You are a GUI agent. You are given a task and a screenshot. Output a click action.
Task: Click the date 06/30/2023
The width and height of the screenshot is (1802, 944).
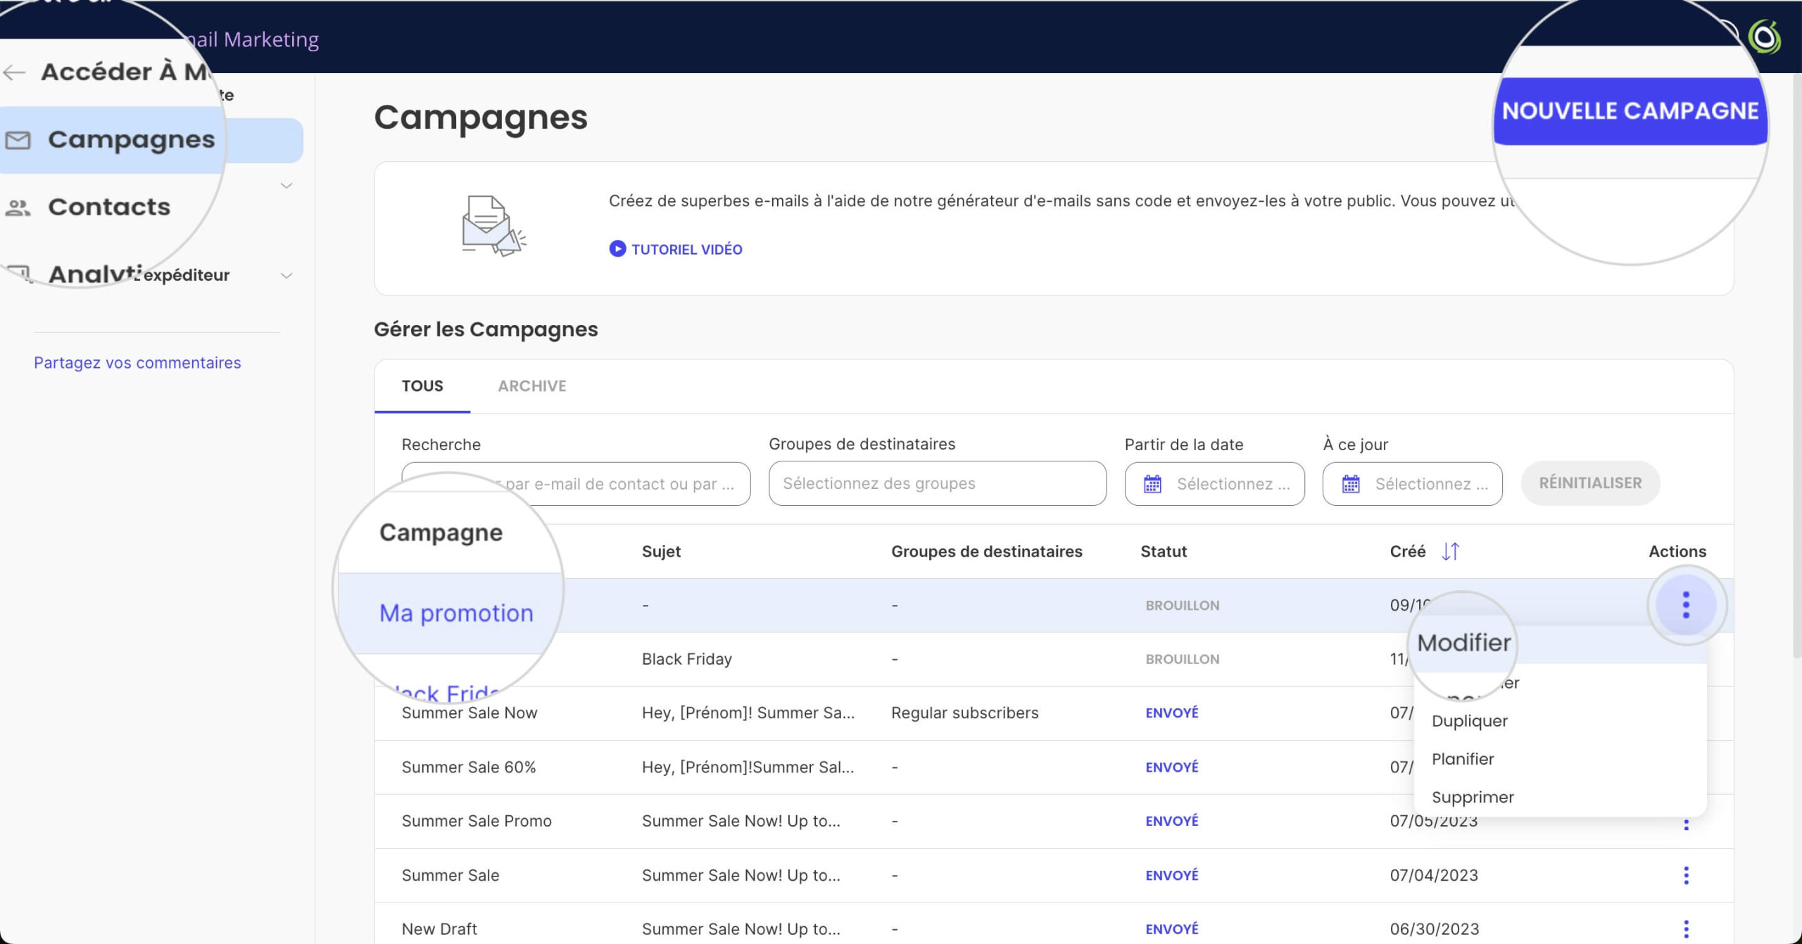(x=1434, y=929)
